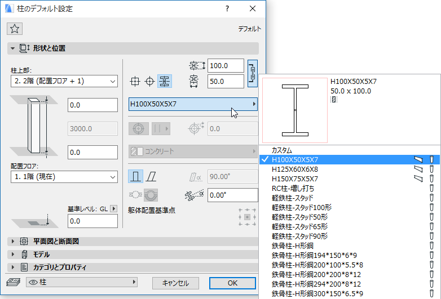Expand the カテゴリとプロパティ panel

tap(12, 267)
